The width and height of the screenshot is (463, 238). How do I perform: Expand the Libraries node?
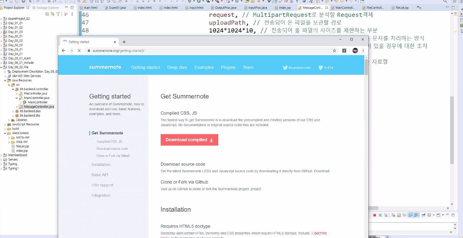9,120
